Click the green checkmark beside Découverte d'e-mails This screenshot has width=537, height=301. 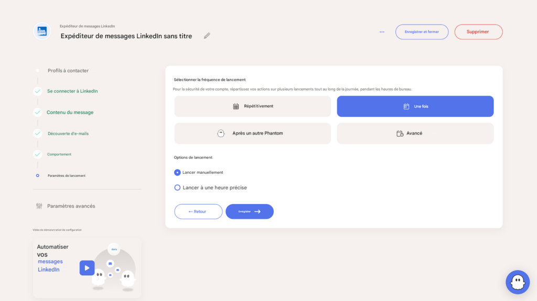[37, 133]
